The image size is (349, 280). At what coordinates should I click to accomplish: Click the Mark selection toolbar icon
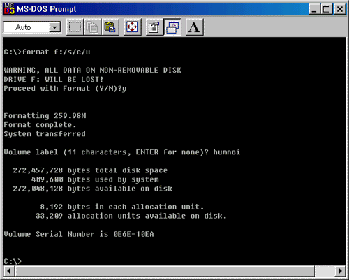75,27
